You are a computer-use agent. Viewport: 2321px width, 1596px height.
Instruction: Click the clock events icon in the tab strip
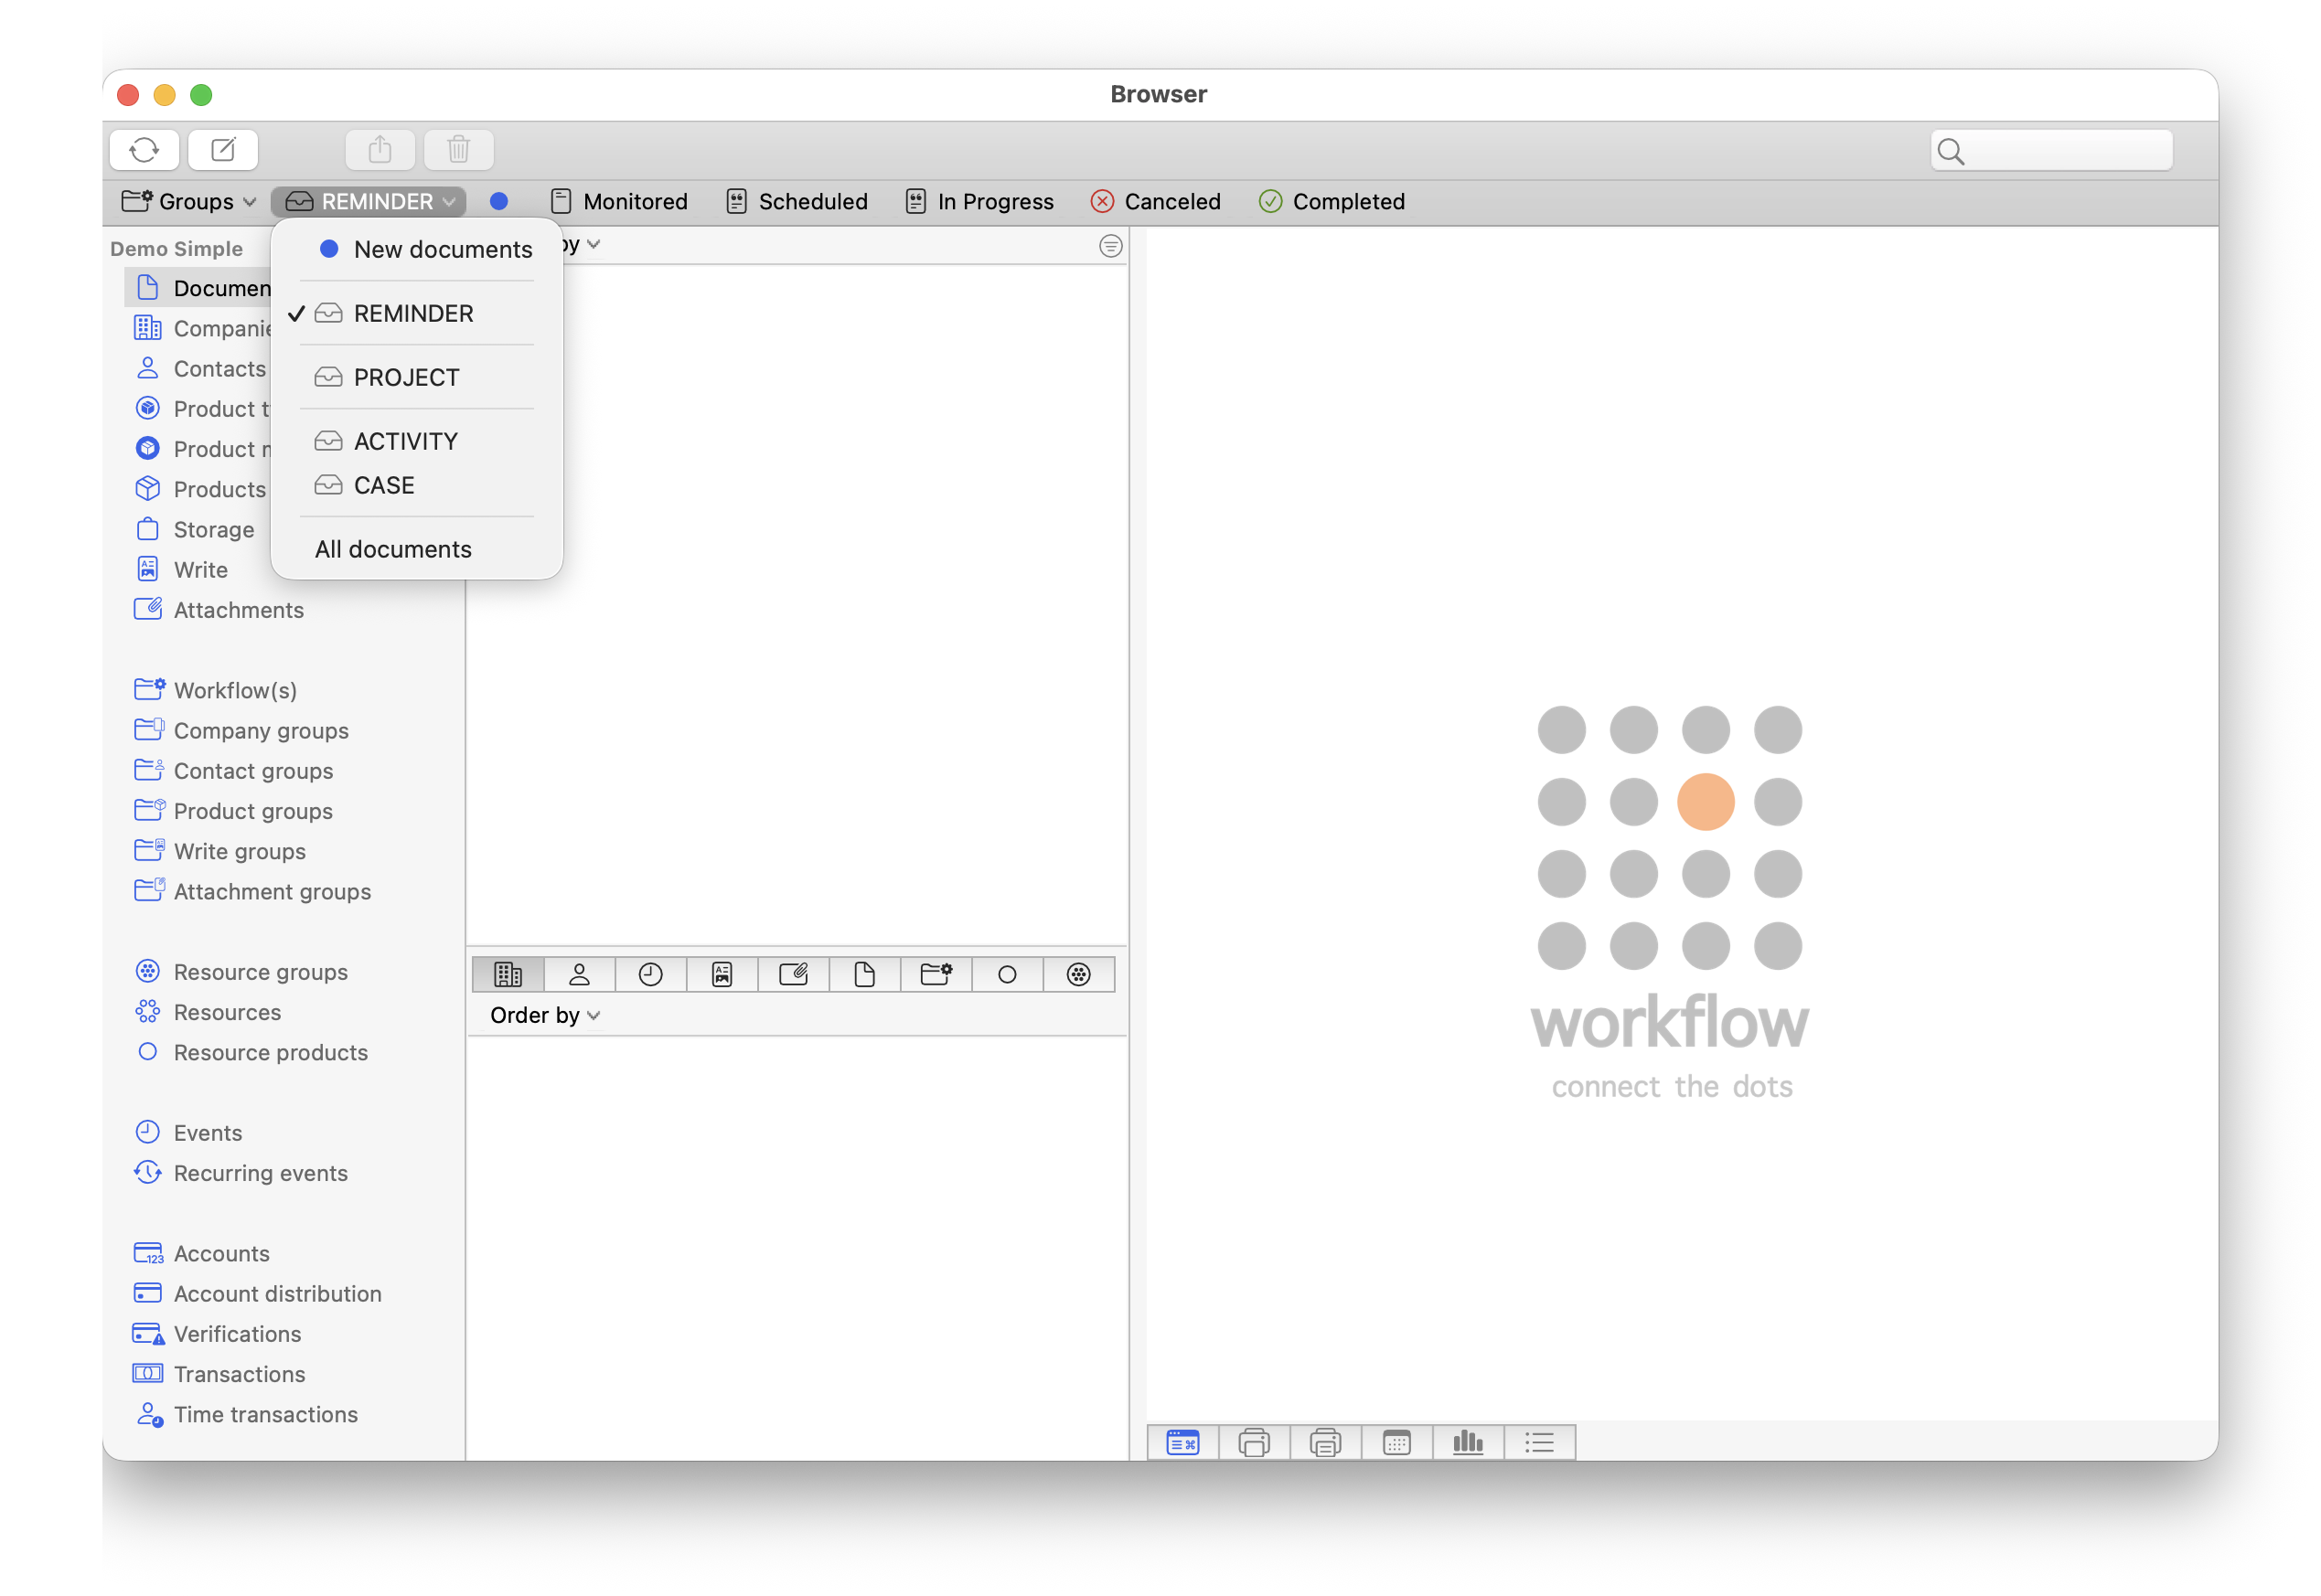[x=650, y=974]
